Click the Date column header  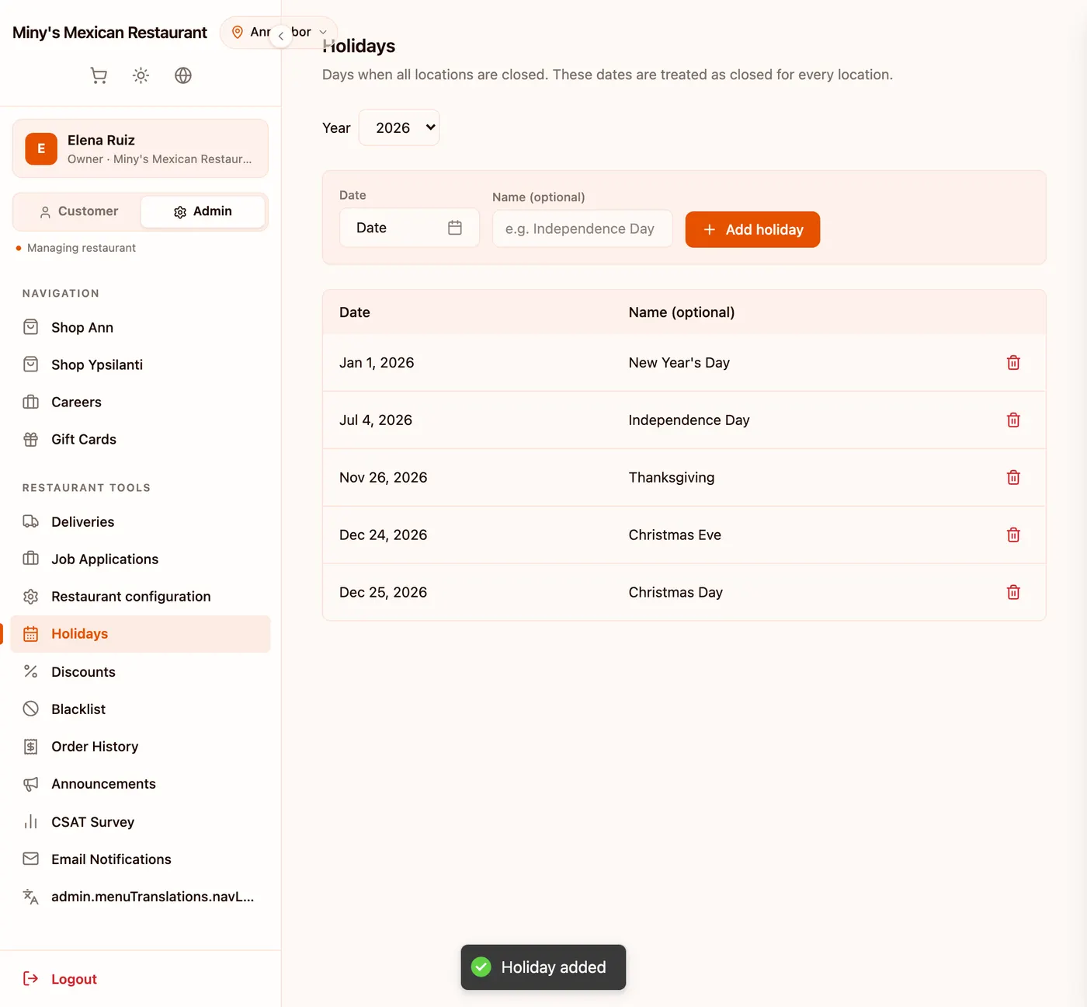coord(355,312)
